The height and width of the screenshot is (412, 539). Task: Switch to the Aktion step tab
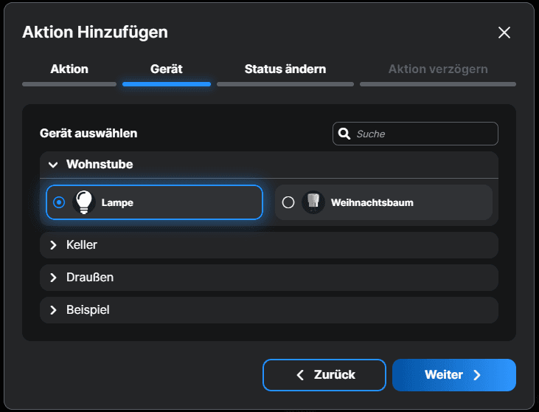pos(69,69)
